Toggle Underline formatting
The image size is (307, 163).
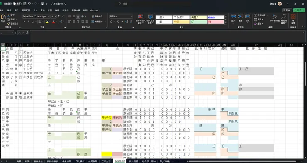(x=32, y=22)
